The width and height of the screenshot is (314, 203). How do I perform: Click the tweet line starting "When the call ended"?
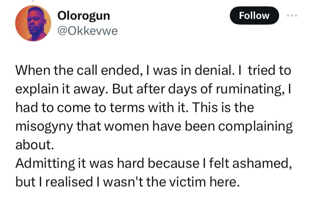click(153, 71)
